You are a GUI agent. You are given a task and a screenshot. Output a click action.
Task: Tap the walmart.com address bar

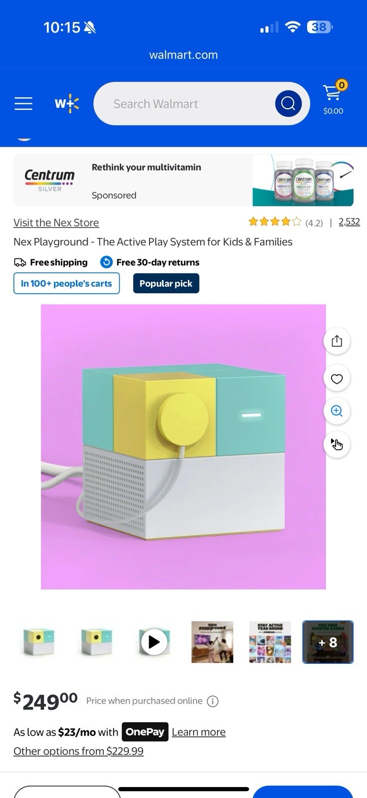tap(183, 55)
